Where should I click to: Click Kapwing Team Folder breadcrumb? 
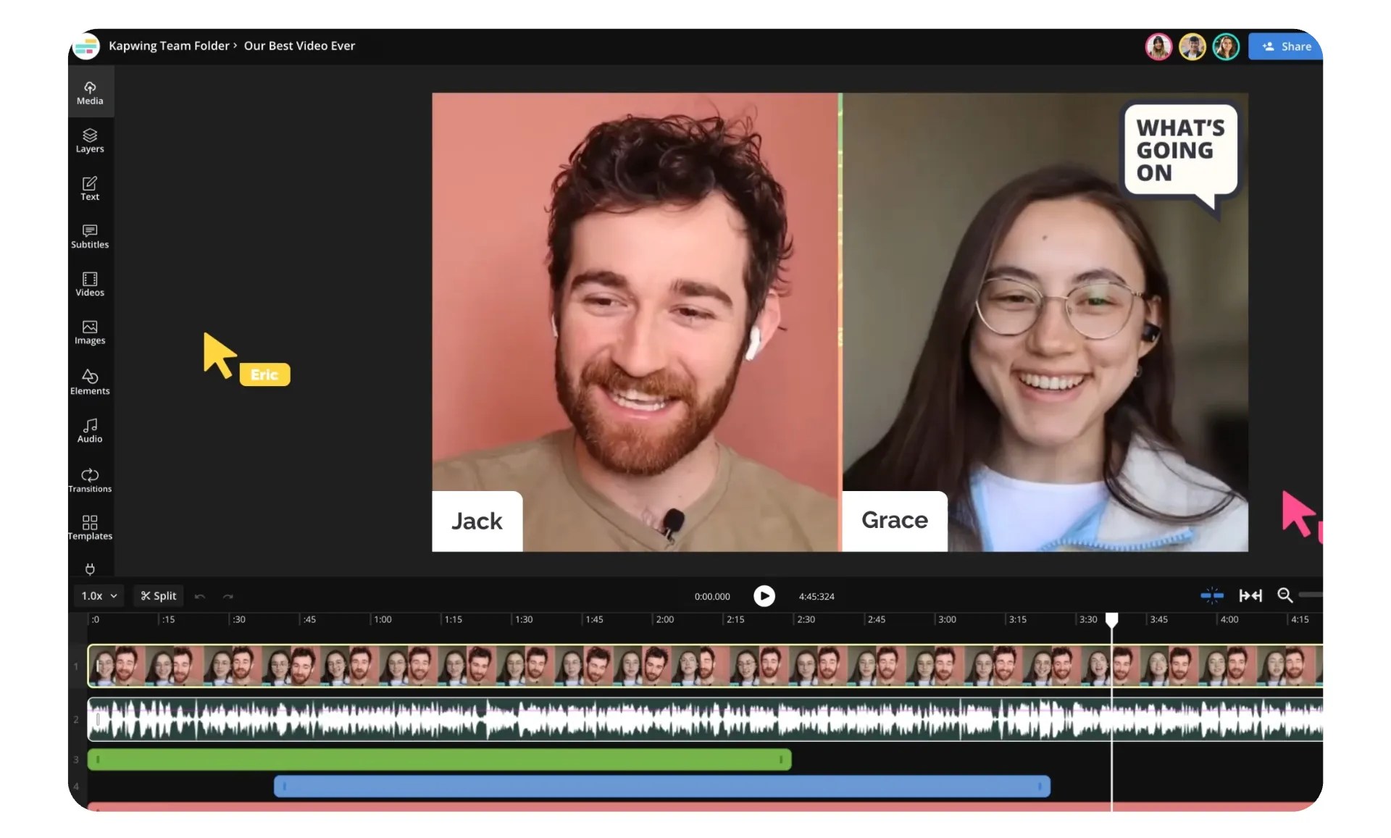pos(168,46)
